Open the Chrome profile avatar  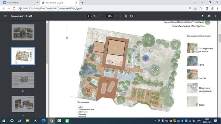point(212,8)
